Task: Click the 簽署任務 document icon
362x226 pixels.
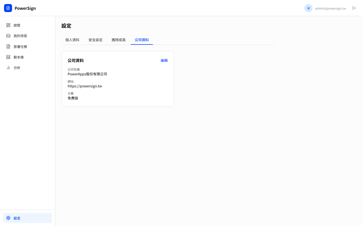Action: click(8, 46)
